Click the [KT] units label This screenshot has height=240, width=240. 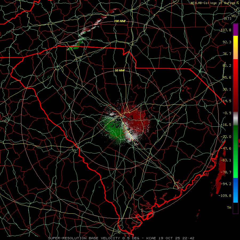(x=227, y=18)
